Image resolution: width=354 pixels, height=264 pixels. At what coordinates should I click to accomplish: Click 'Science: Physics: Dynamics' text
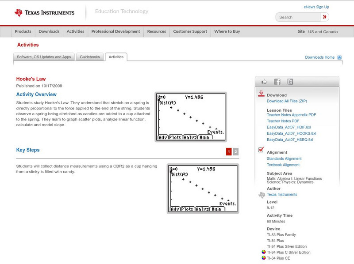tap(290, 182)
